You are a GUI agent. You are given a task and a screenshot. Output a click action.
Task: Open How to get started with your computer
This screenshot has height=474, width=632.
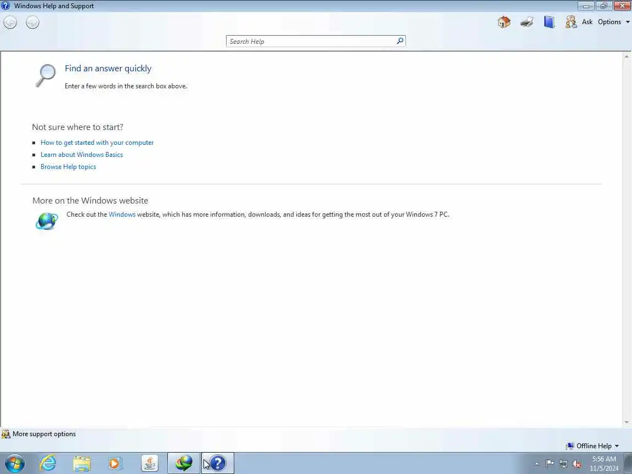click(x=97, y=142)
